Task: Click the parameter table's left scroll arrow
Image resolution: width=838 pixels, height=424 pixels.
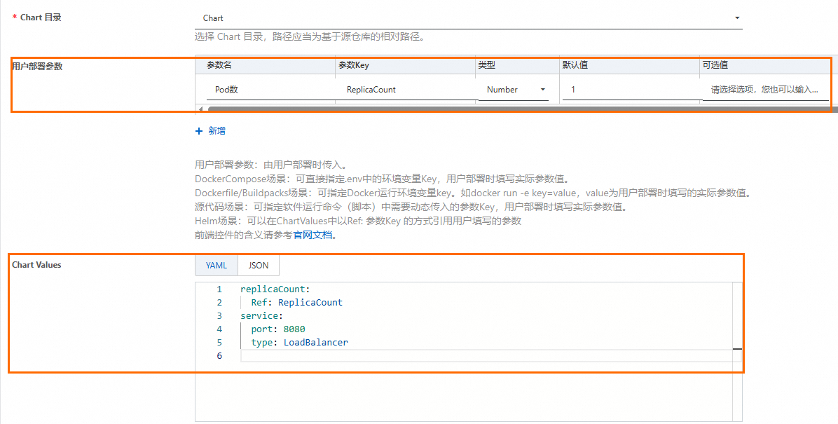Action: tap(200, 109)
